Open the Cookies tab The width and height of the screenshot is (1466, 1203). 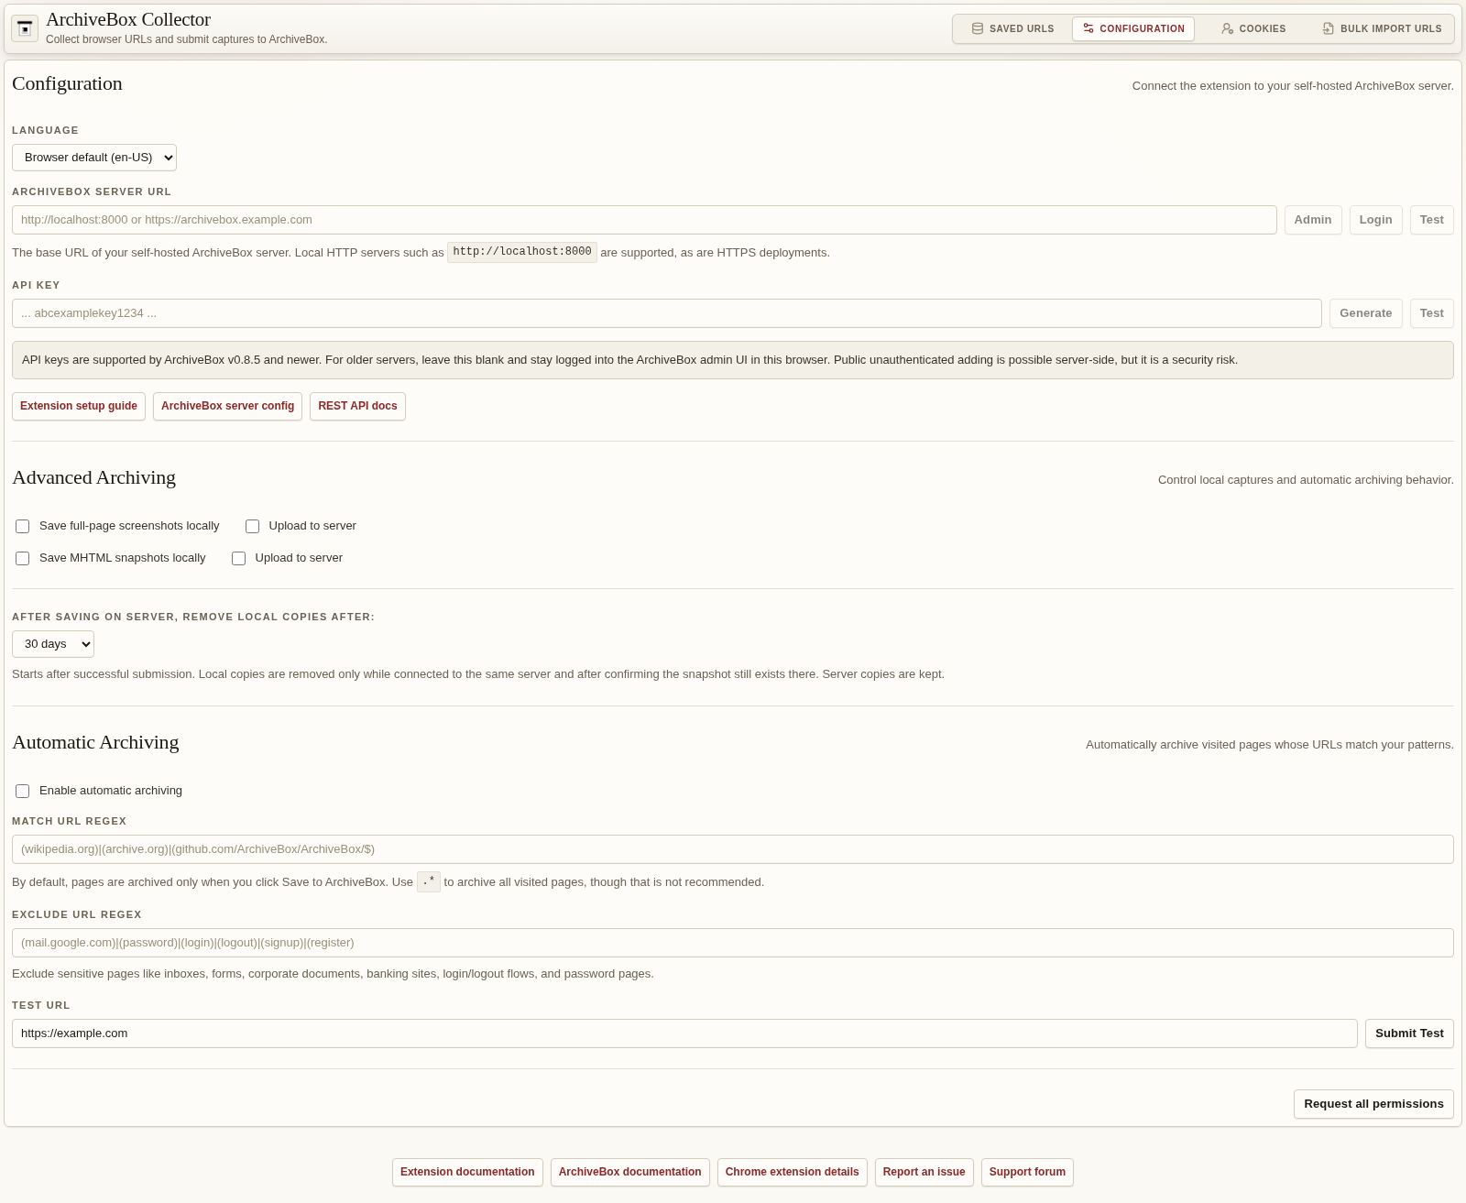(1253, 28)
